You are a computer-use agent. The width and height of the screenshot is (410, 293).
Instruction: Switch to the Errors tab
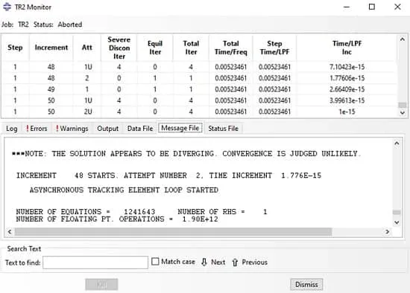coord(37,129)
